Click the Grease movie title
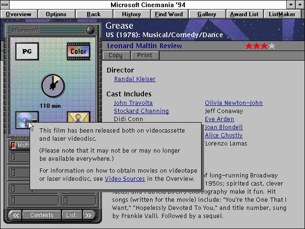Image resolution: width=305 pixels, height=229 pixels. tap(120, 26)
